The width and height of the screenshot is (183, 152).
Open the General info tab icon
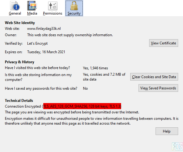15,6
